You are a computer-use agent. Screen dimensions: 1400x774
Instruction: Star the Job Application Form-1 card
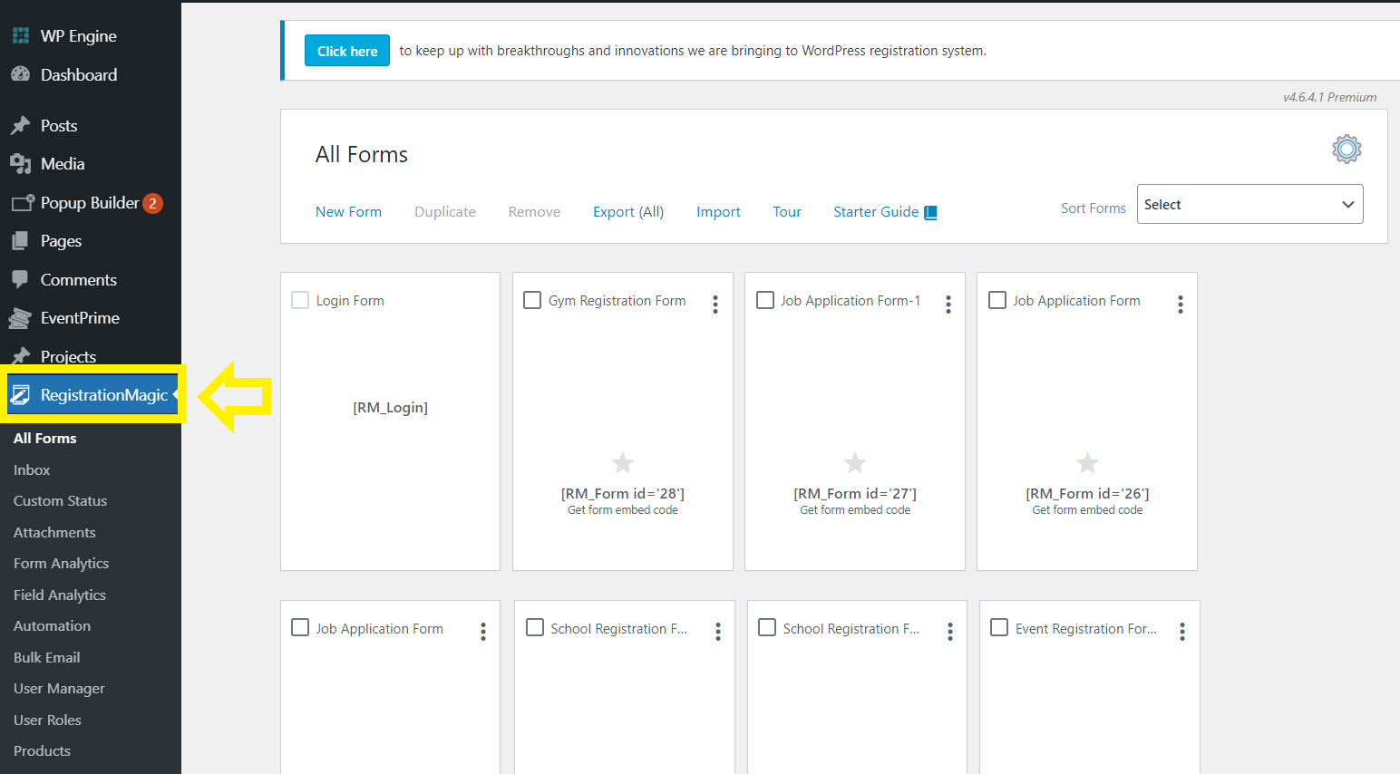pyautogui.click(x=855, y=463)
